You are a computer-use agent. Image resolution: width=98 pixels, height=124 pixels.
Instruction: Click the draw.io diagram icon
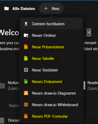point(26,93)
